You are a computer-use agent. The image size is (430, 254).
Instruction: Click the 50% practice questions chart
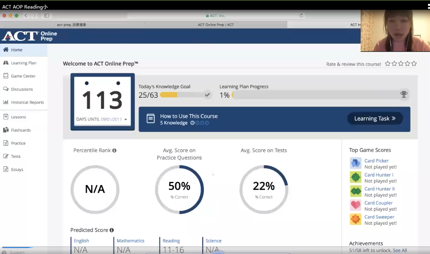point(179,190)
